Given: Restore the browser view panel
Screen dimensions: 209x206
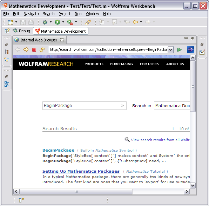Looking at the screenshot, I should [x=192, y=39].
